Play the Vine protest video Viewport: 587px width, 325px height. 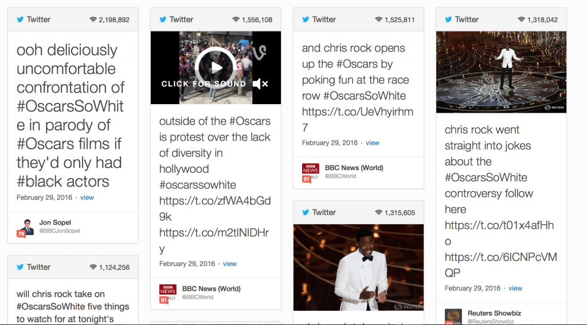(x=216, y=68)
